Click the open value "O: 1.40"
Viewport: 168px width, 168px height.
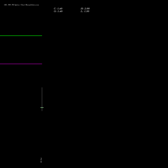pyautogui.click(x=58, y=11)
